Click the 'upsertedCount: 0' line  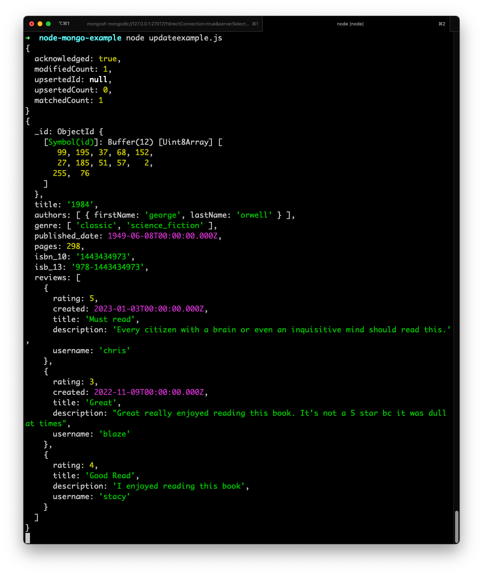tap(73, 90)
